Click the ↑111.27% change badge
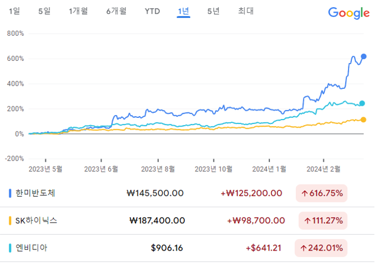Screen dimensions: 386x267 323,220
